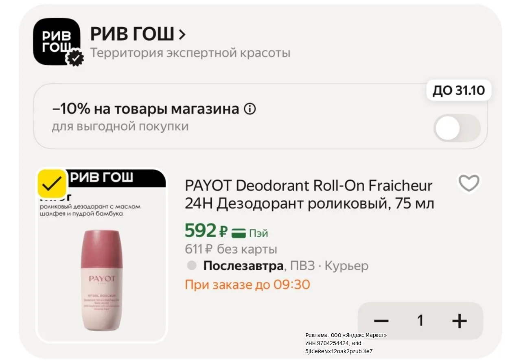Add the PAYOT deodorant to favorites
This screenshot has height=361, width=521.
(x=469, y=183)
